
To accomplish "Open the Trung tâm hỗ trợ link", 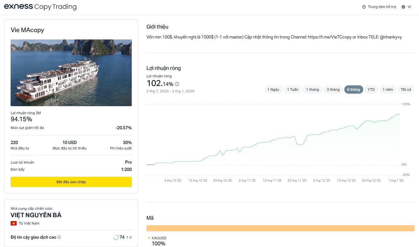I will pyautogui.click(x=382, y=7).
